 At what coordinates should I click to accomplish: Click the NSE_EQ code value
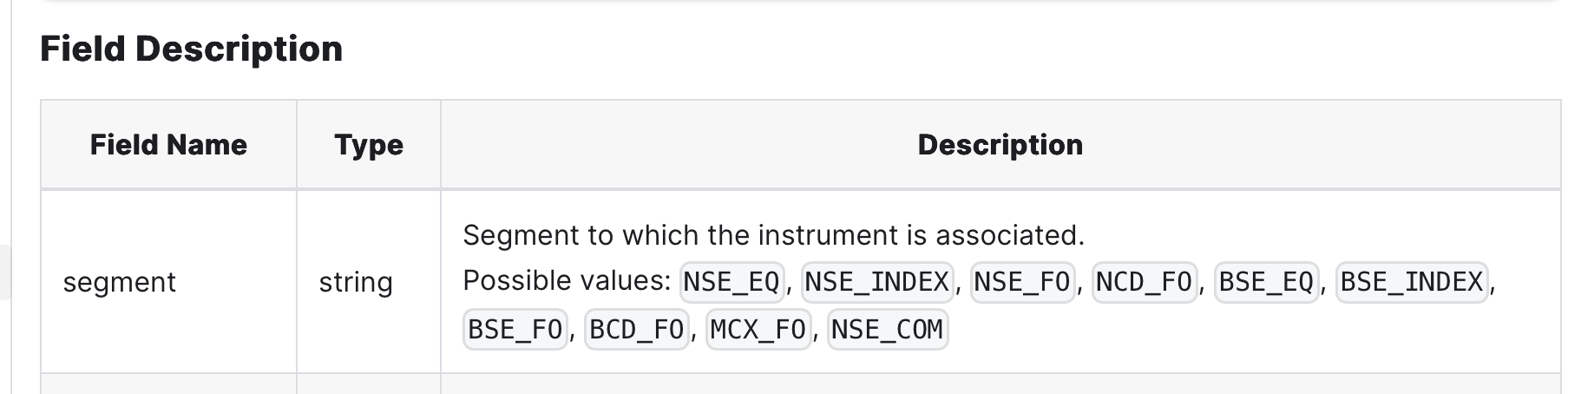click(x=731, y=282)
